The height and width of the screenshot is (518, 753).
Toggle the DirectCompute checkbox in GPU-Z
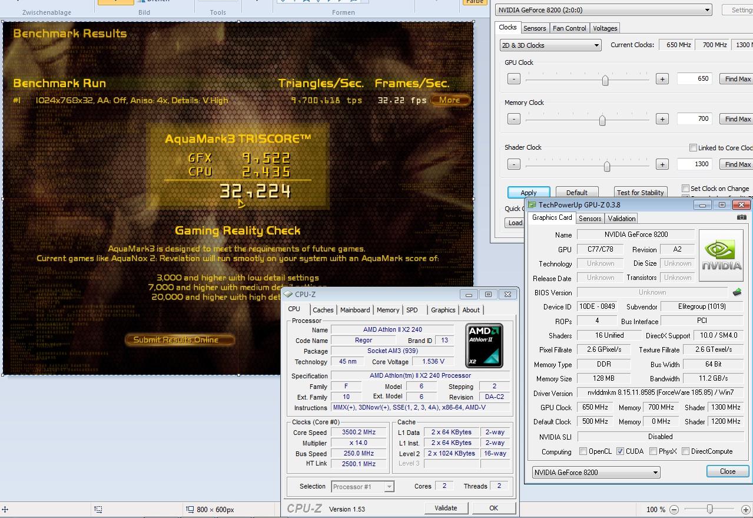tap(685, 451)
